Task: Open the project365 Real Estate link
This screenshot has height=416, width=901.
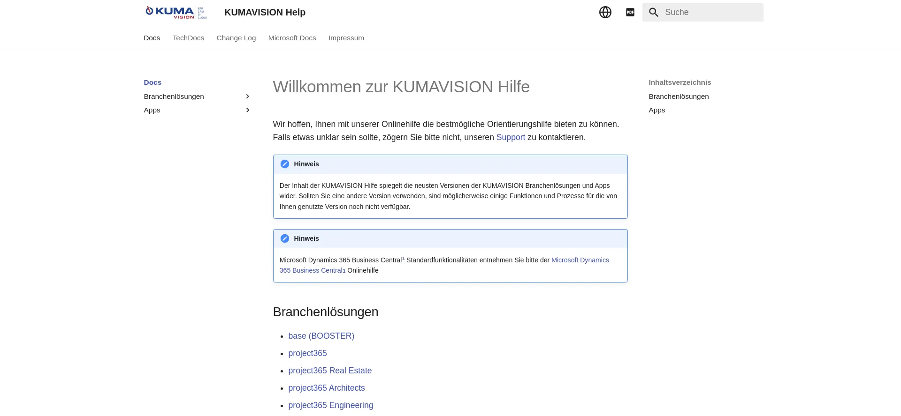Action: click(330, 371)
